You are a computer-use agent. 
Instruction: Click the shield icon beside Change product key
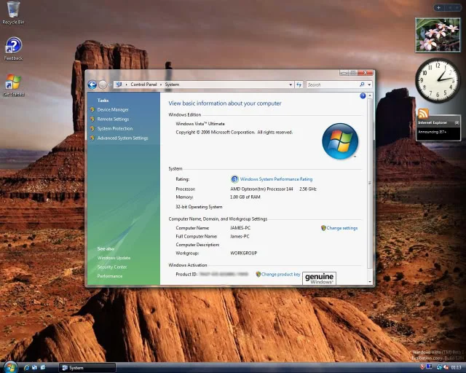point(258,274)
